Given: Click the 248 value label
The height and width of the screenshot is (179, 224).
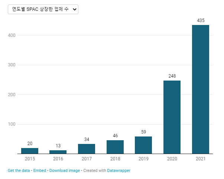Looking at the screenshot, I should coord(172,76).
